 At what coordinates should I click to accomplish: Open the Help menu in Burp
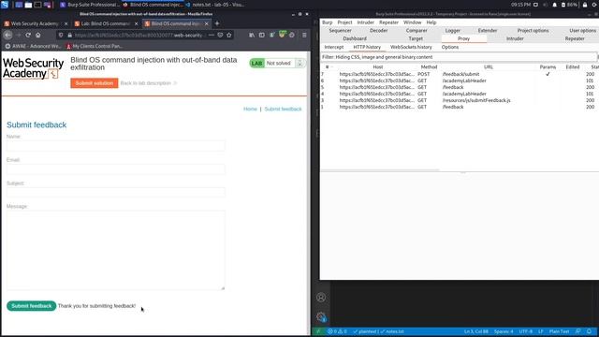coord(431,22)
